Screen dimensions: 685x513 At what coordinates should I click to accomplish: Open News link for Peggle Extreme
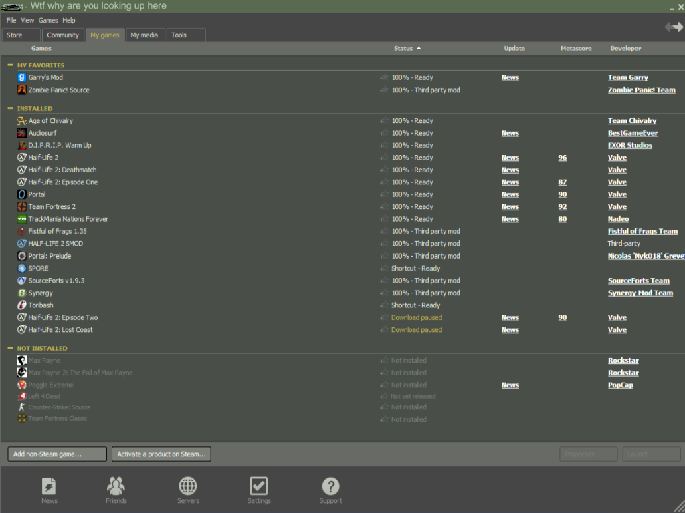click(510, 385)
